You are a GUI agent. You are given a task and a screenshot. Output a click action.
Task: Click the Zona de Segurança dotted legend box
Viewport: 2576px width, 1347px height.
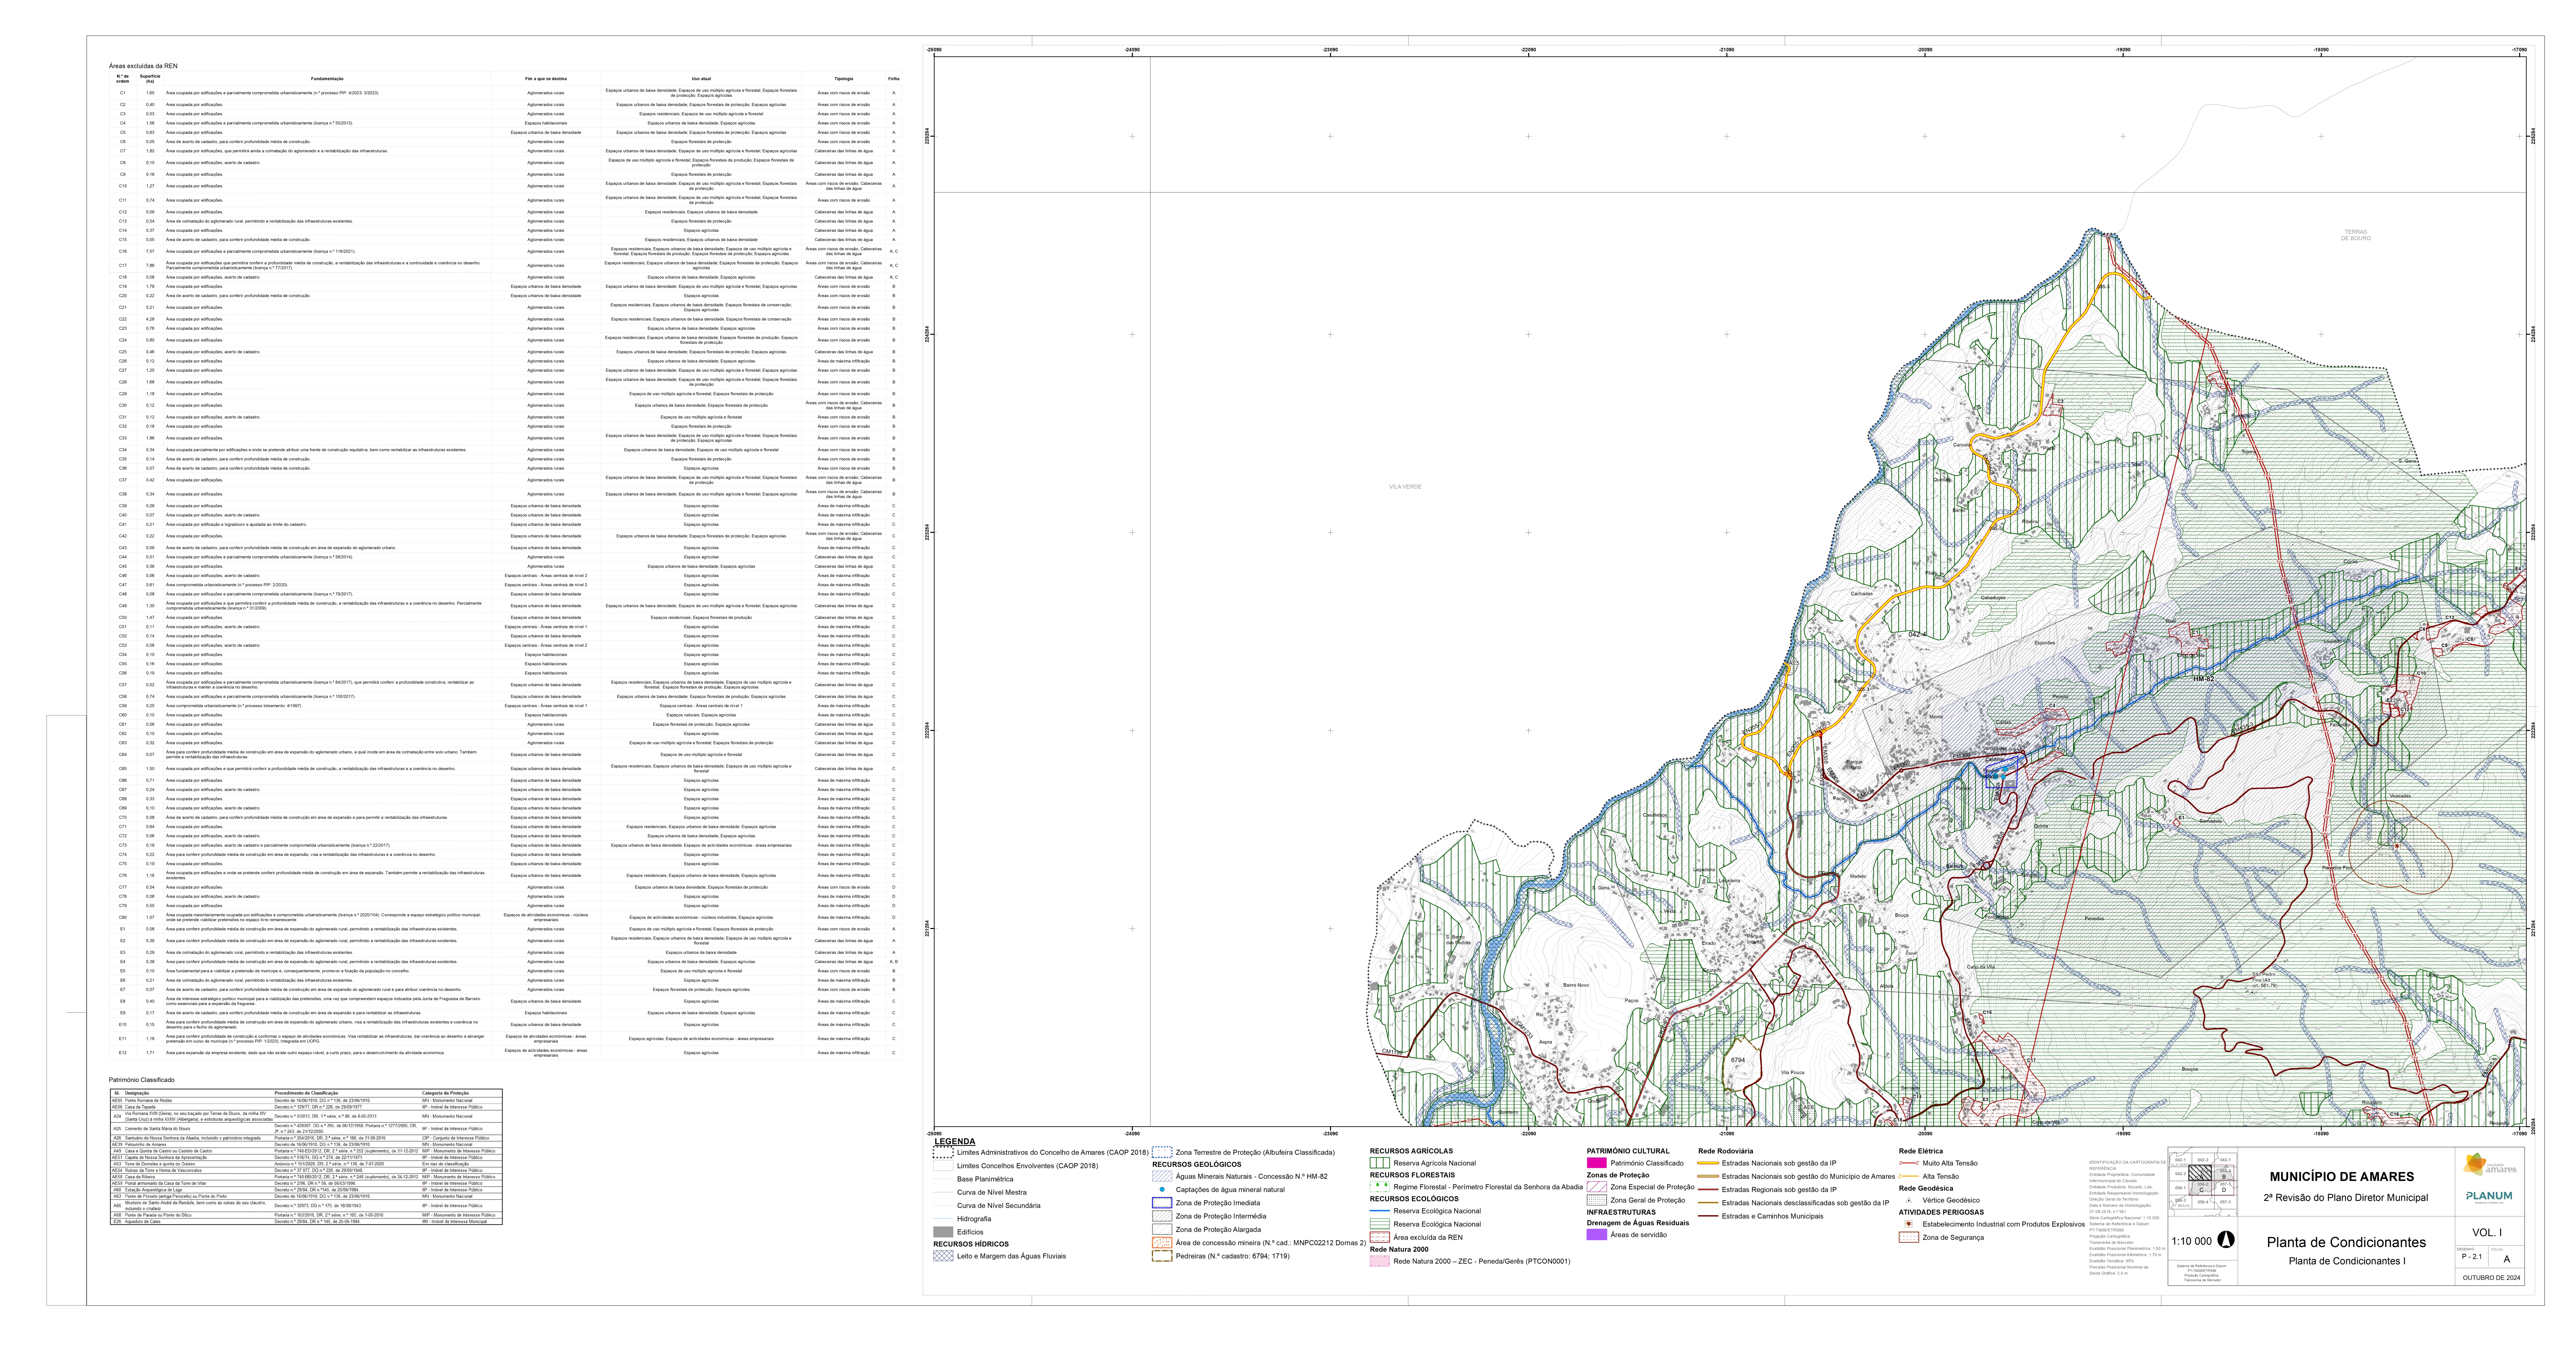[x=1909, y=1237]
